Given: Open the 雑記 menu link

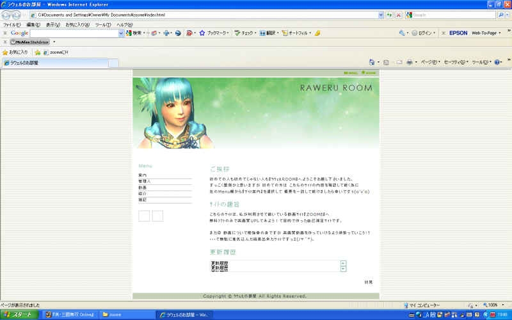Looking at the screenshot, I should point(142,200).
